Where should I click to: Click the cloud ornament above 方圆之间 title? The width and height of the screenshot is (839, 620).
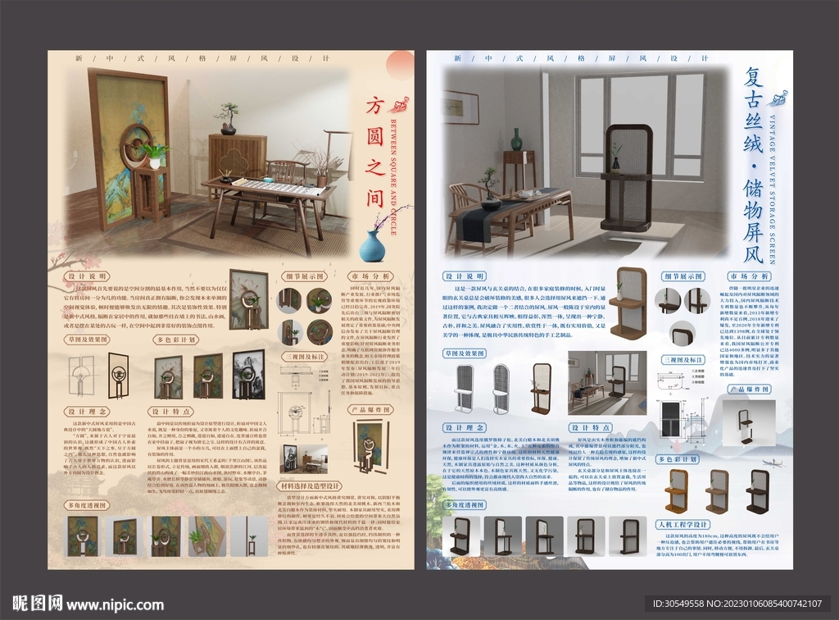click(401, 104)
